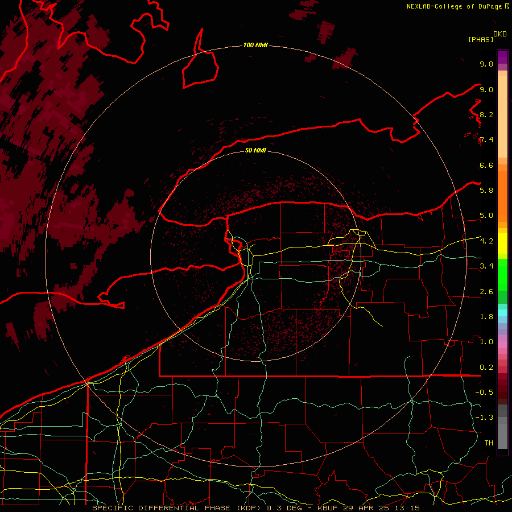This screenshot has height=512, width=512.
Task: Click the 9.0 value on the color scale
Action: click(486, 89)
